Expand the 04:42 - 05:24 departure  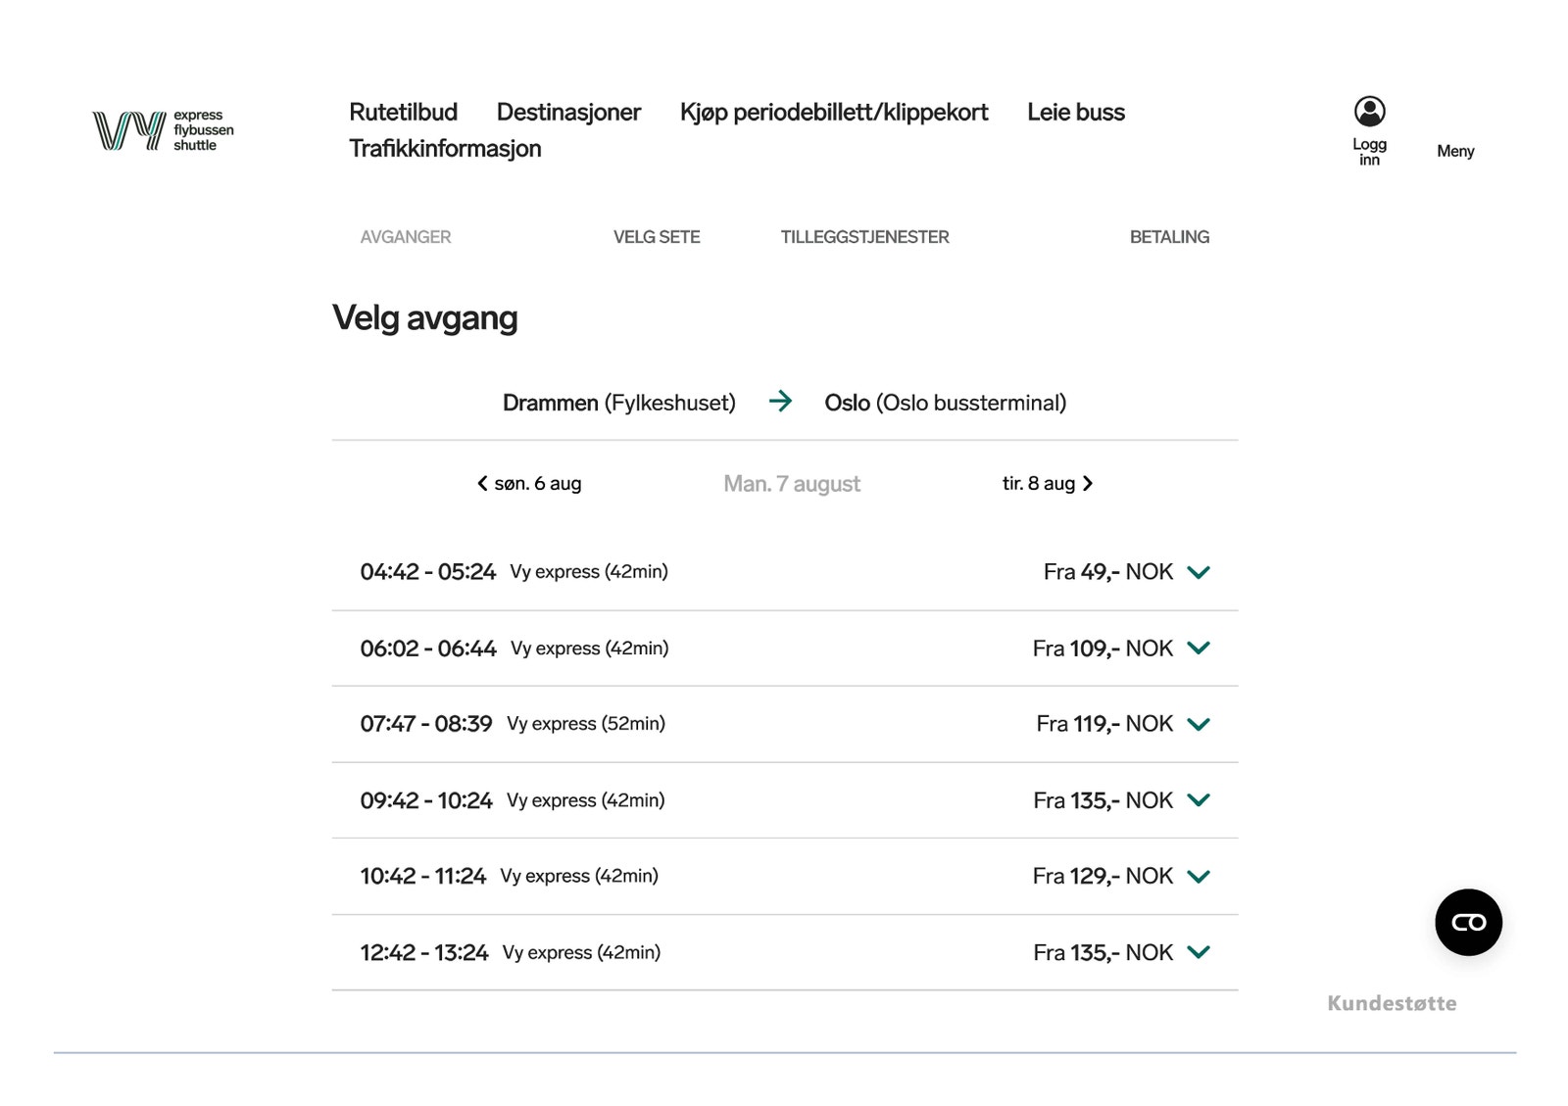(1198, 572)
